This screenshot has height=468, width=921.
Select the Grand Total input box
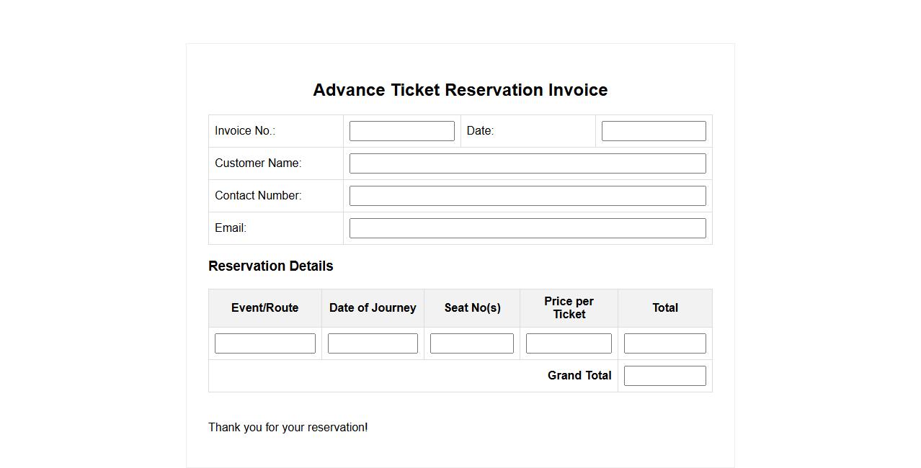pos(664,376)
